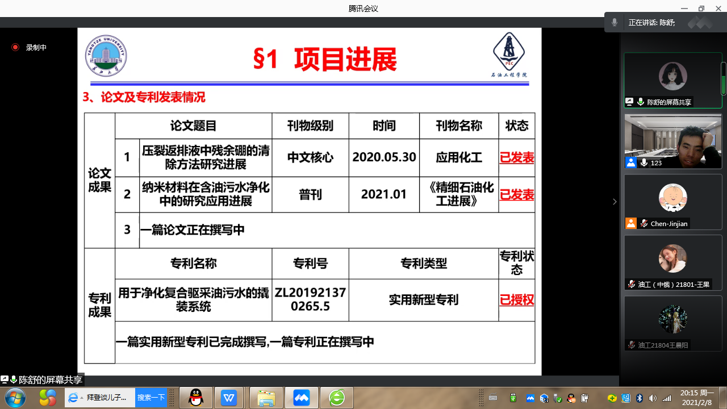The image size is (727, 409).
Task: Click the screen-share icon on 陈舒's tile
Action: (x=629, y=102)
